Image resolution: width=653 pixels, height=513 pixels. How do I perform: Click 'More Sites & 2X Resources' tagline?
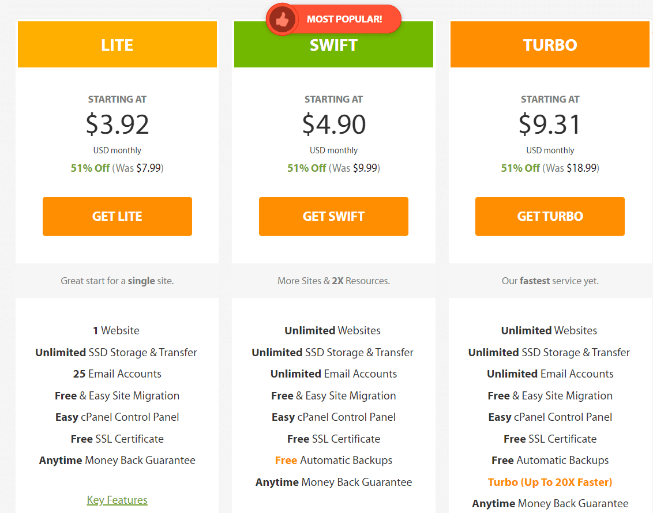[x=333, y=281]
